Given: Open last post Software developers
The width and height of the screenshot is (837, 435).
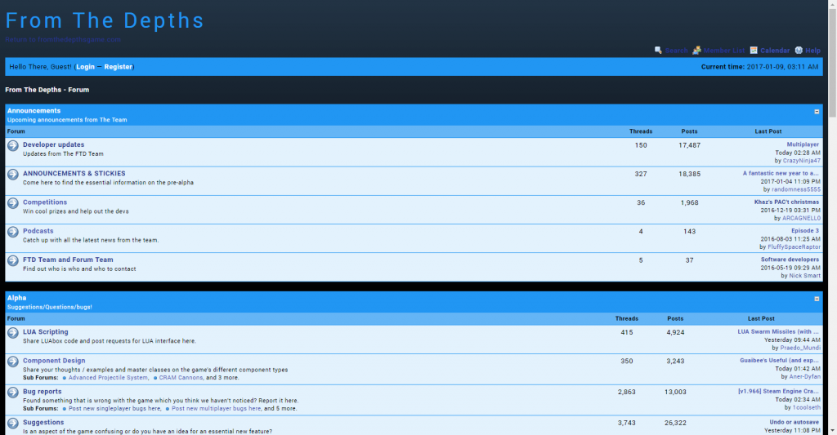Looking at the screenshot, I should (790, 260).
